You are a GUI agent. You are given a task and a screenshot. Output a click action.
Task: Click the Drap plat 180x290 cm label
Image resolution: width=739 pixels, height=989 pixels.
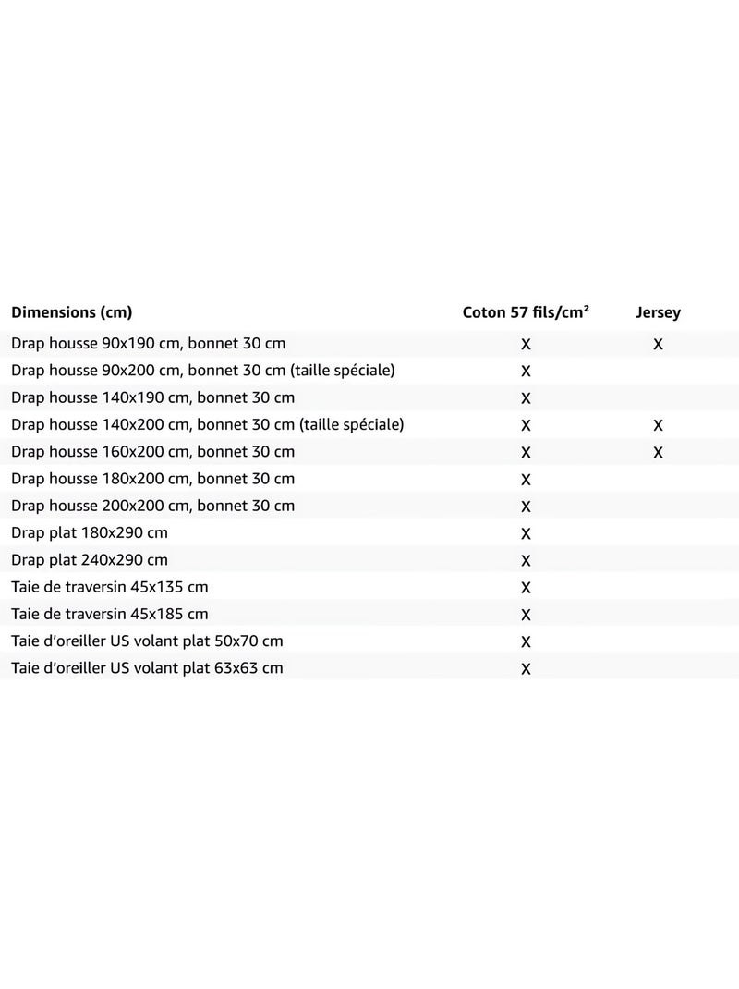(x=90, y=533)
